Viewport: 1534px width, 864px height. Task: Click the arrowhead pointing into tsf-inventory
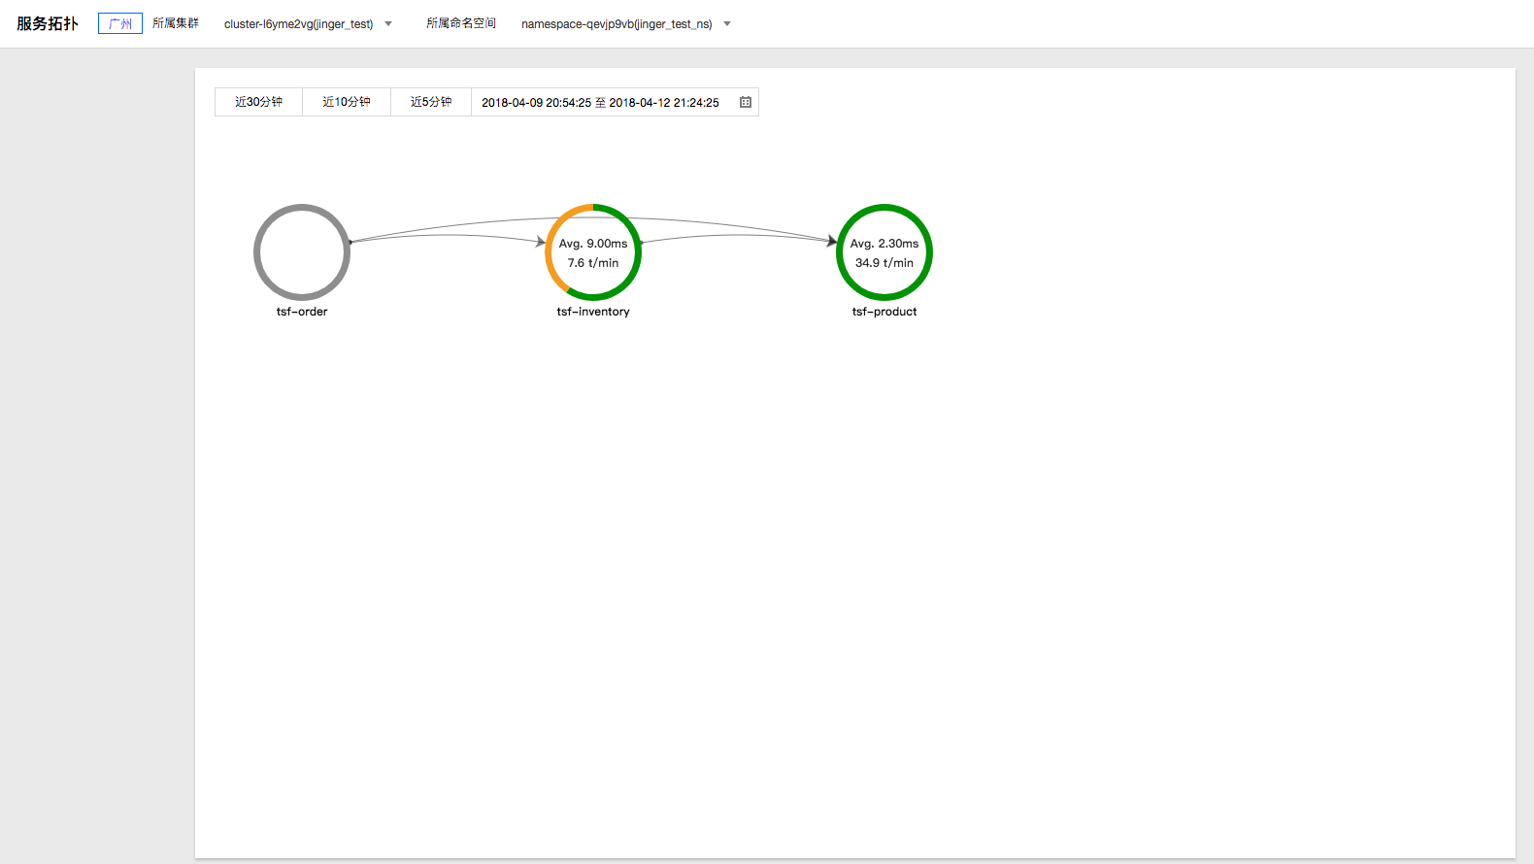pyautogui.click(x=541, y=241)
